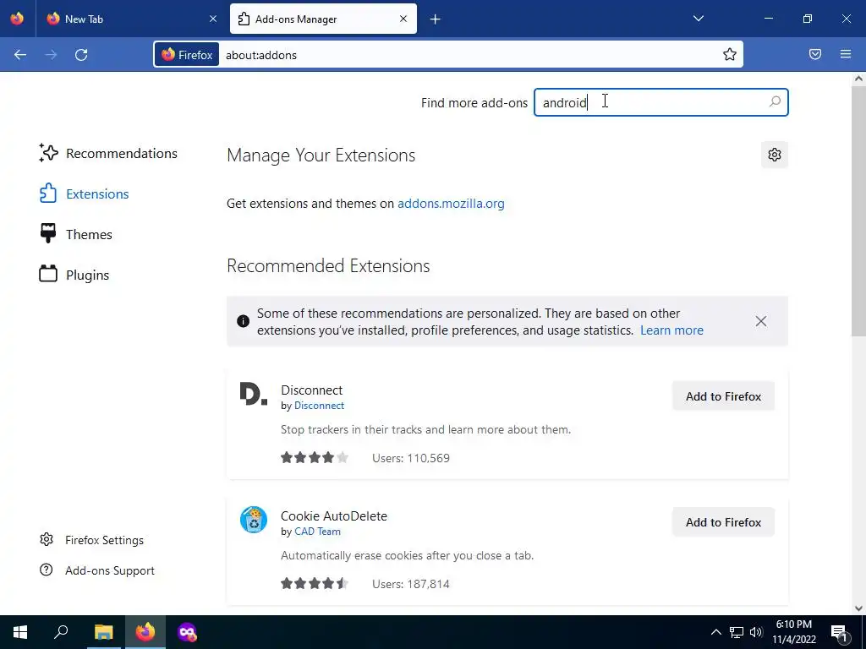866x649 pixels.
Task: Close the Add-ons Manager tab
Action: 403,19
